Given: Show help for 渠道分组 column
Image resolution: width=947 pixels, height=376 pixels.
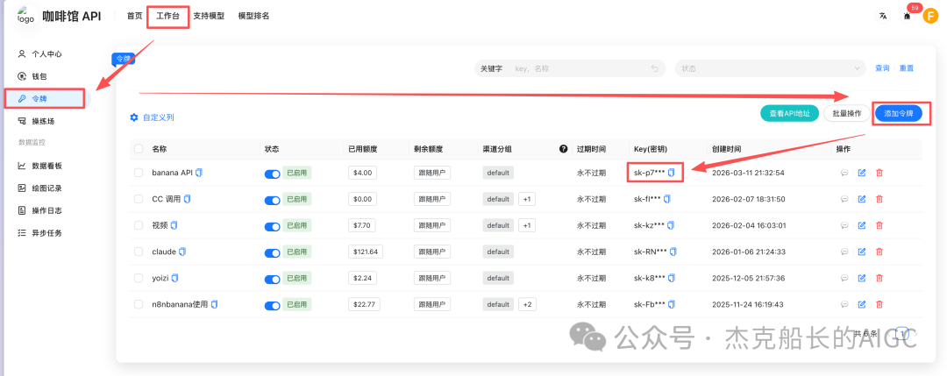Looking at the screenshot, I should coord(564,148).
